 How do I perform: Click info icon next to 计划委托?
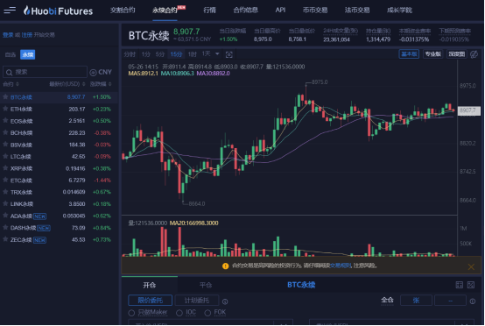click(x=225, y=301)
